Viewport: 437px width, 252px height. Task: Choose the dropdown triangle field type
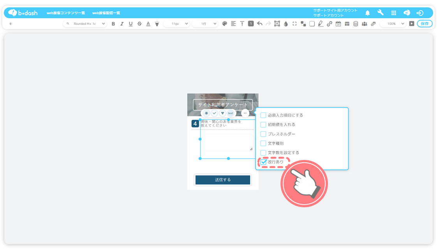(x=222, y=113)
